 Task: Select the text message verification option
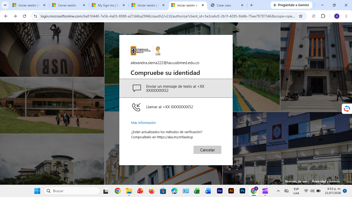pos(176,88)
